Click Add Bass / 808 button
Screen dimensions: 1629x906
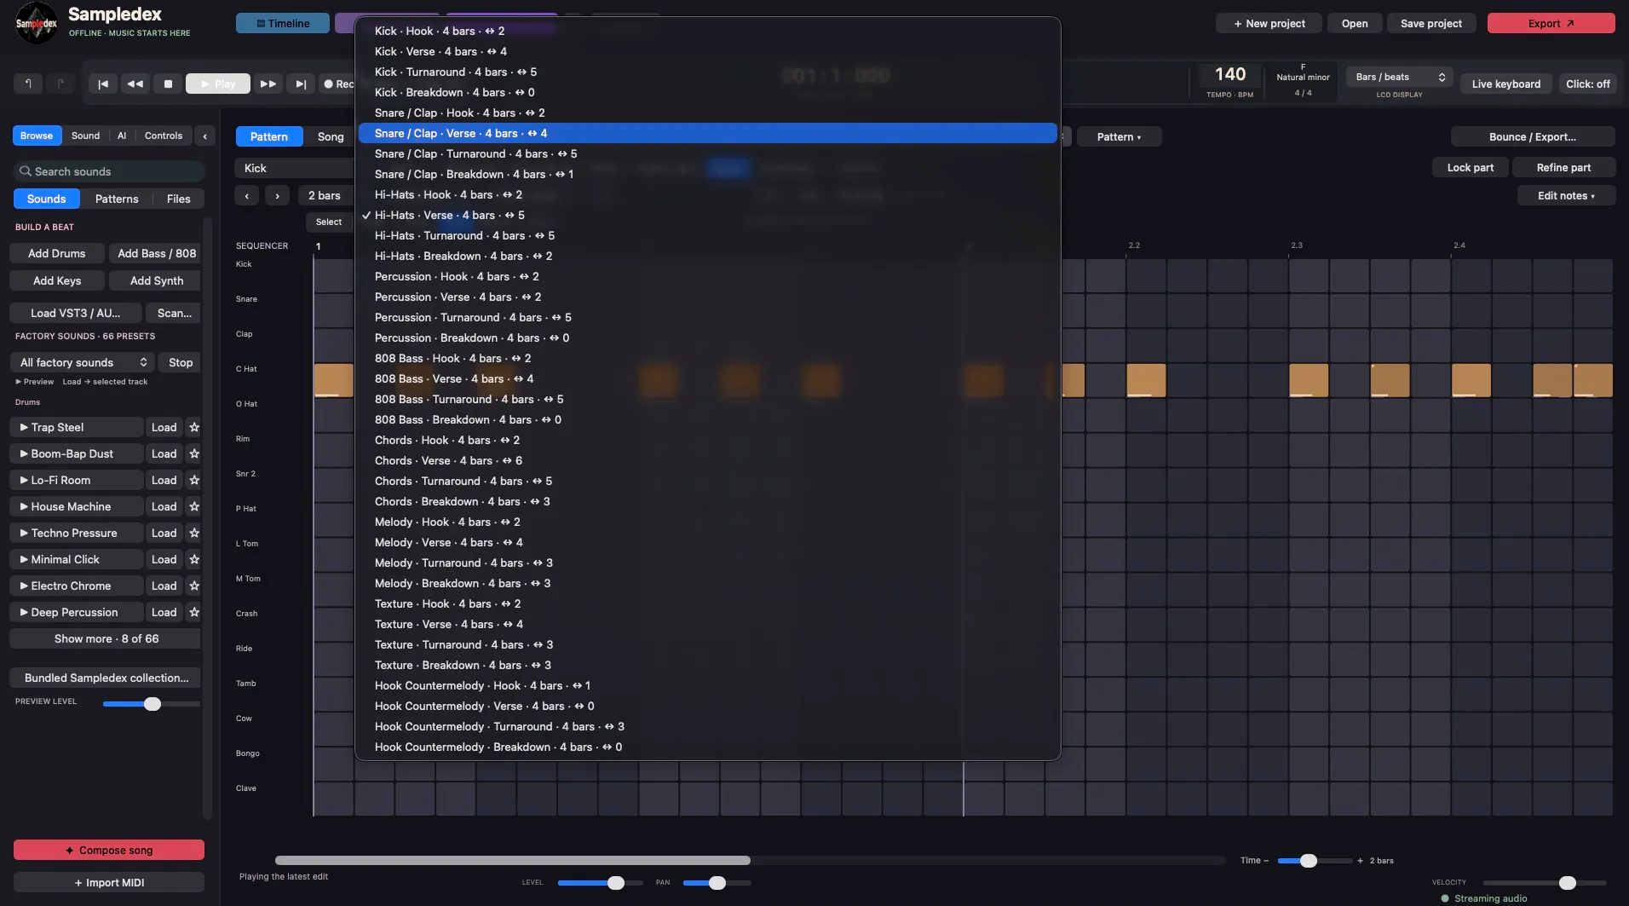[157, 253]
